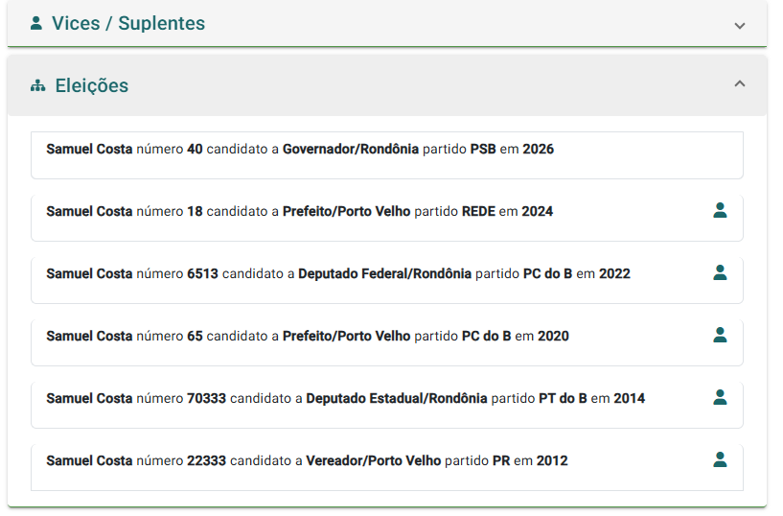Select the 2026 Governador/Rondônia PSB entry
The image size is (783, 516).
pos(387,155)
